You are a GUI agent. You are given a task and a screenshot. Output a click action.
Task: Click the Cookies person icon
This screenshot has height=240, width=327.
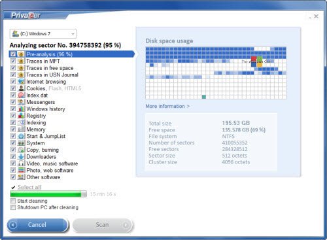tap(21, 88)
